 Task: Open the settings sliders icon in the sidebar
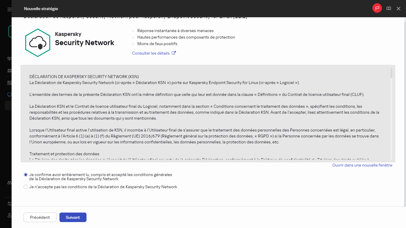pos(9,204)
